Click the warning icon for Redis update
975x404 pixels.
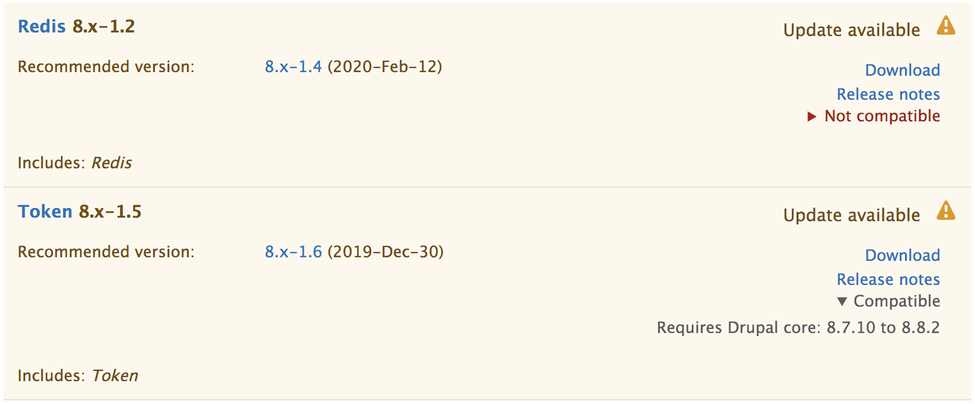coord(945,26)
